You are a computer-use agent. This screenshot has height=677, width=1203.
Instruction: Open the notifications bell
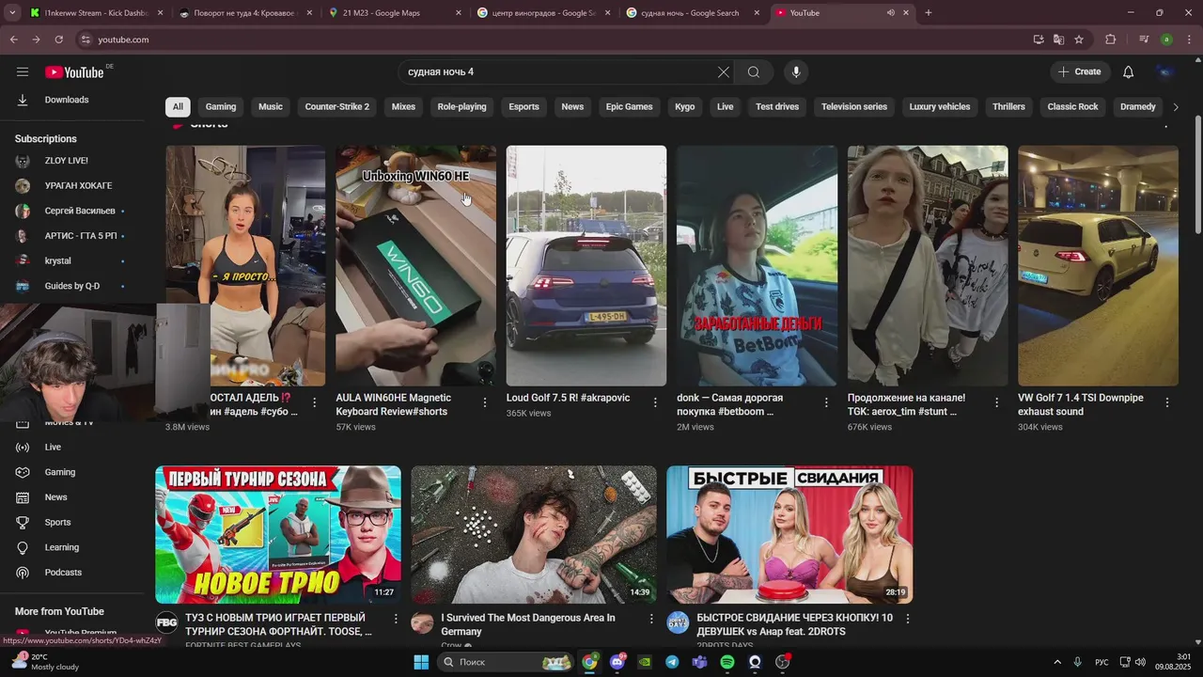click(x=1128, y=72)
